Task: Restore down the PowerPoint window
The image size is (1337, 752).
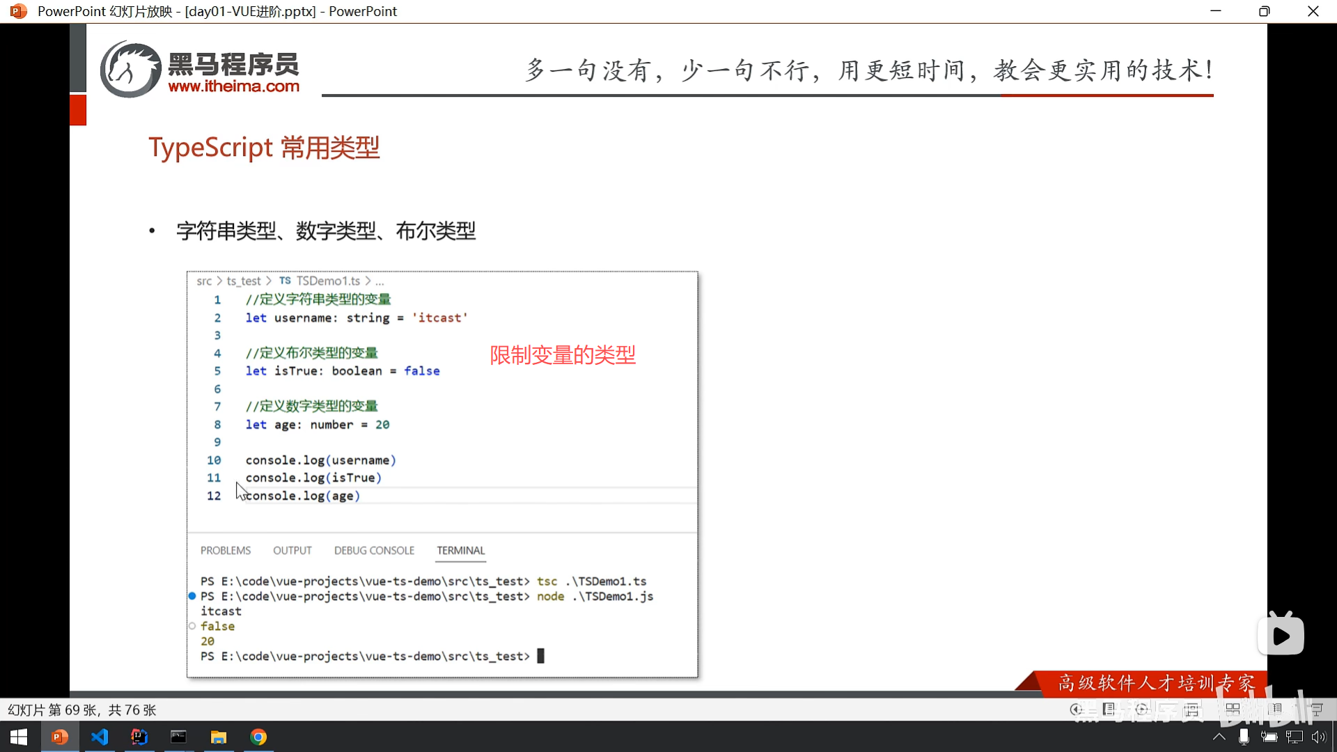Action: point(1264,11)
